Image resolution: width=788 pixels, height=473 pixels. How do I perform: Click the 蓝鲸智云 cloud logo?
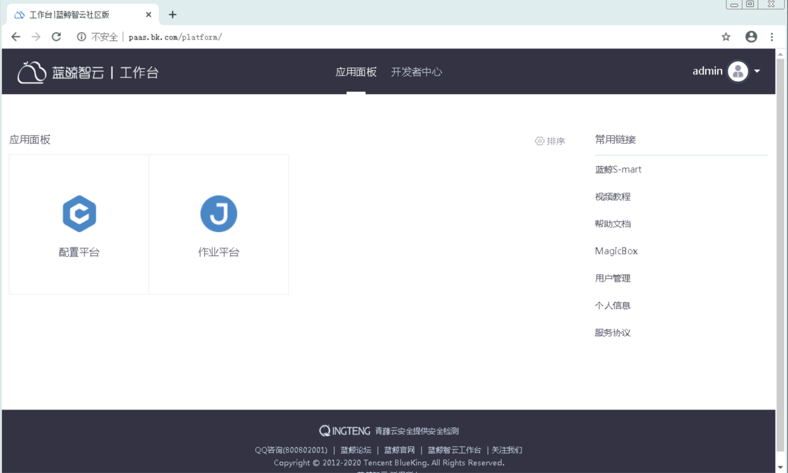[x=31, y=72]
